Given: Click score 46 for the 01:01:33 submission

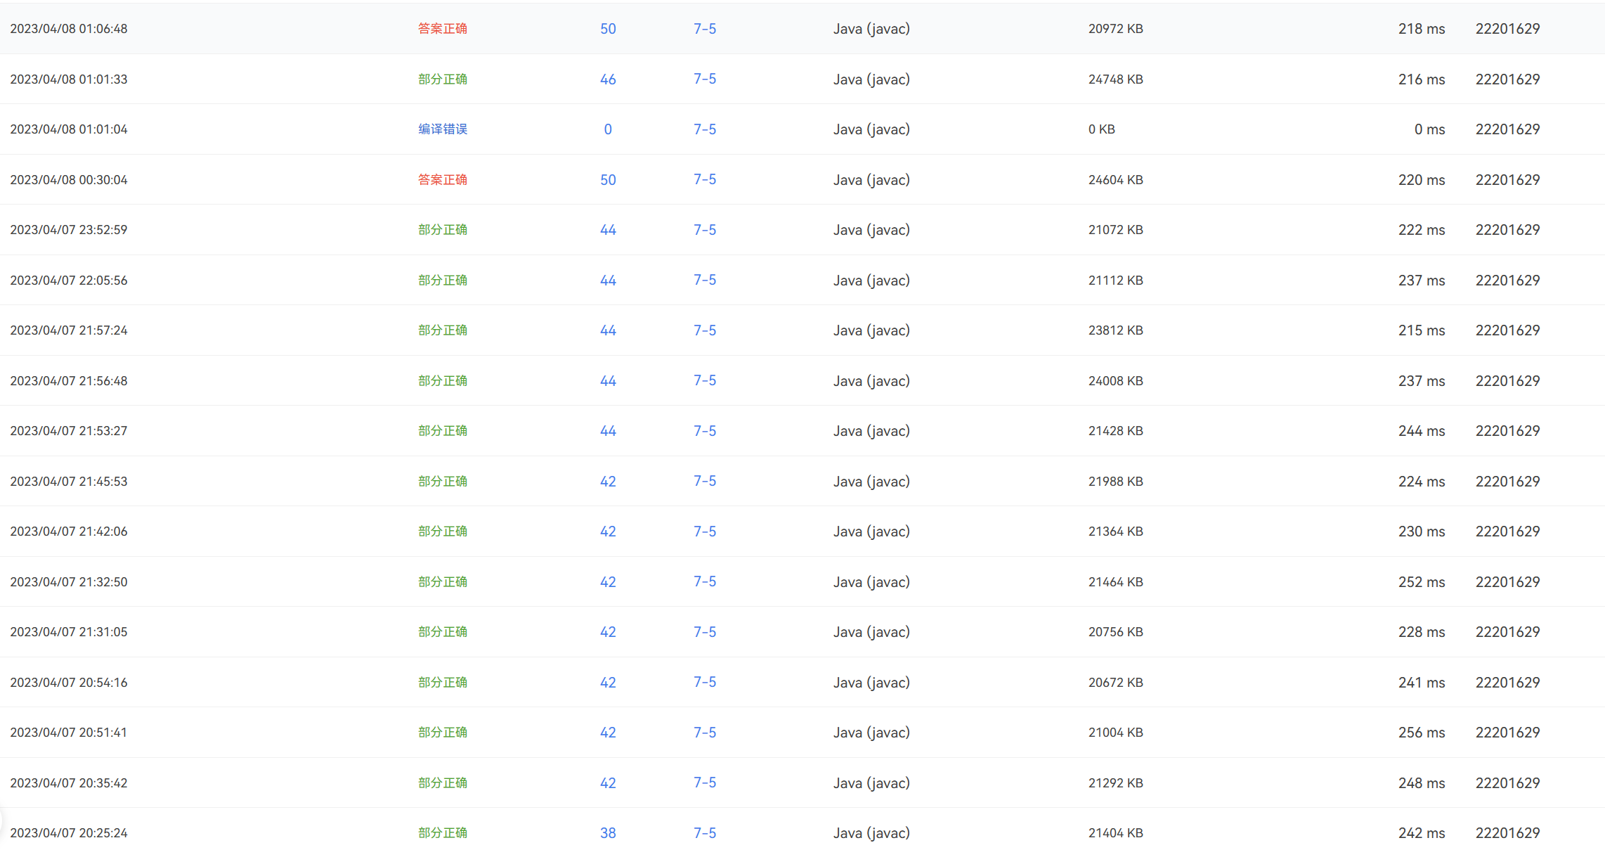Looking at the screenshot, I should (x=608, y=79).
